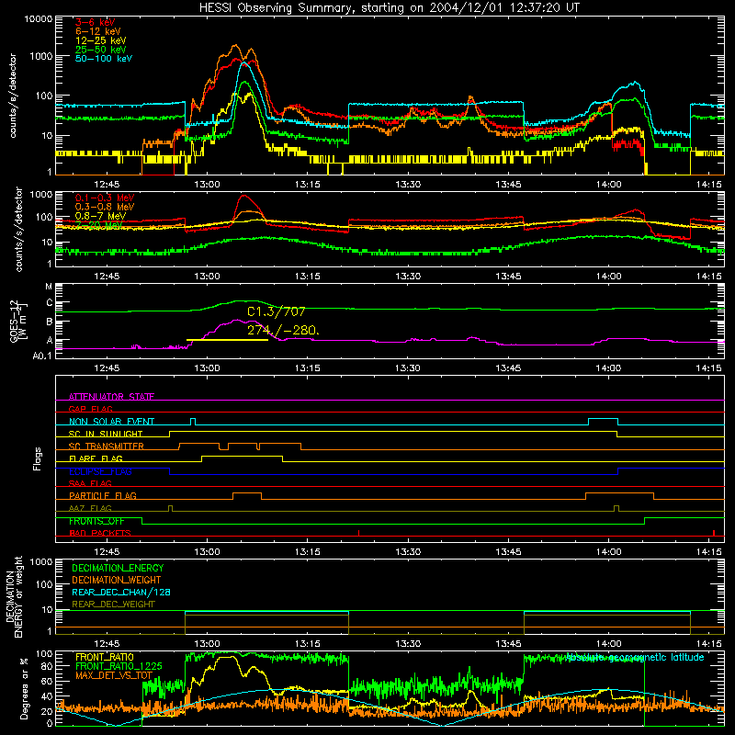Click the 12-25 keV legend entry
The image size is (735, 735).
coord(101,40)
